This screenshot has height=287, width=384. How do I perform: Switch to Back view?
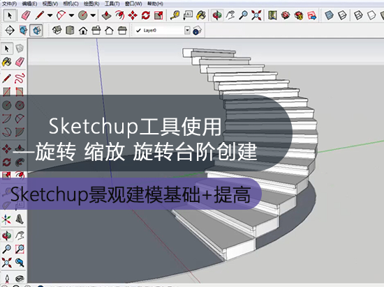tap(109, 30)
